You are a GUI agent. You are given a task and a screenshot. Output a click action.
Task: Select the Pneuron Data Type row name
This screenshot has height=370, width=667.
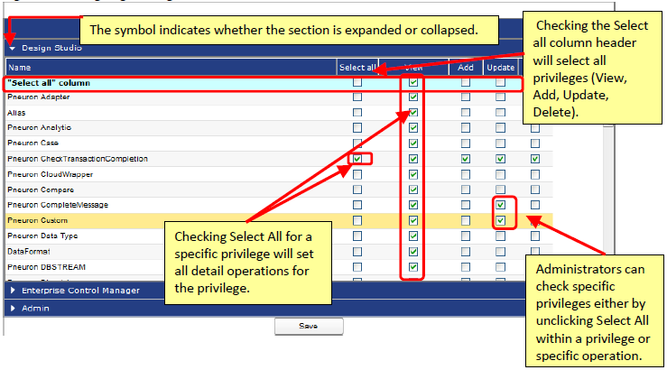(x=42, y=236)
